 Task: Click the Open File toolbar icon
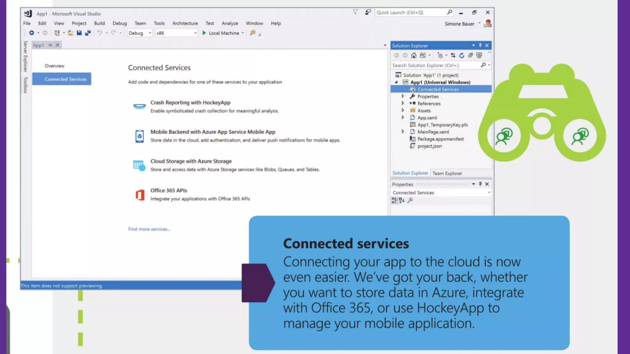(70, 33)
